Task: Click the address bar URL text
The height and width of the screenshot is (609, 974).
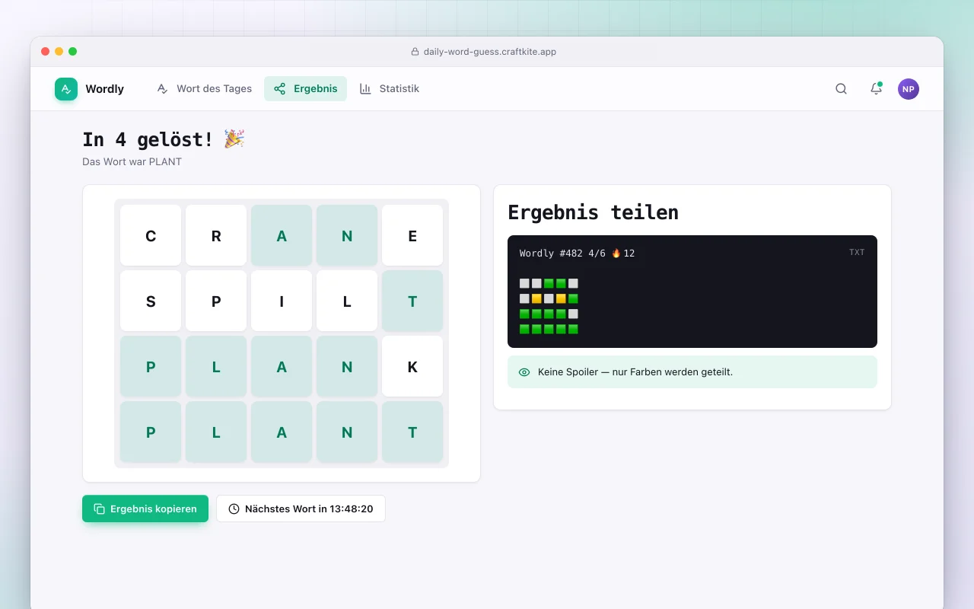Action: pos(490,52)
